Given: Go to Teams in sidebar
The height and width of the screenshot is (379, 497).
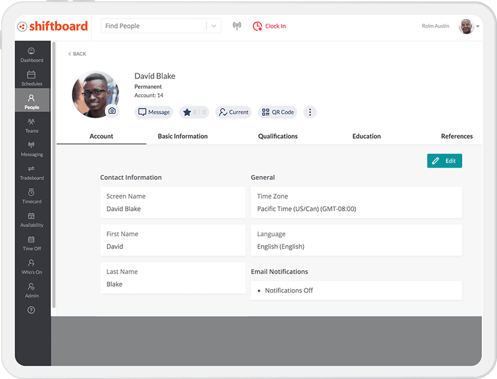Looking at the screenshot, I should 32,125.
